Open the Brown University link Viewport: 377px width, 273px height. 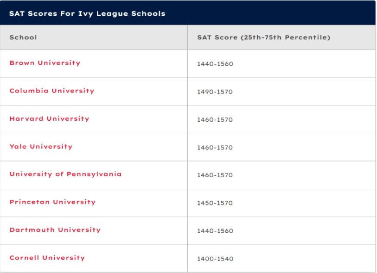pyautogui.click(x=45, y=63)
